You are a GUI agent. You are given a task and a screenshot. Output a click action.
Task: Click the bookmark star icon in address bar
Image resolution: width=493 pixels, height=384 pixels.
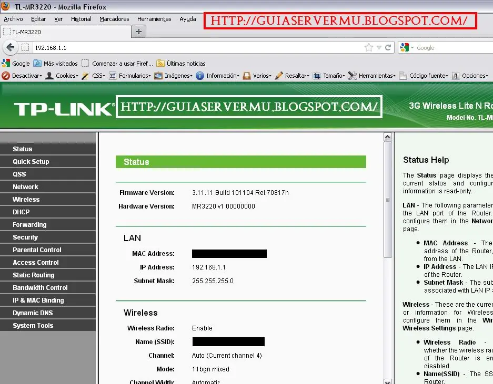(368, 47)
